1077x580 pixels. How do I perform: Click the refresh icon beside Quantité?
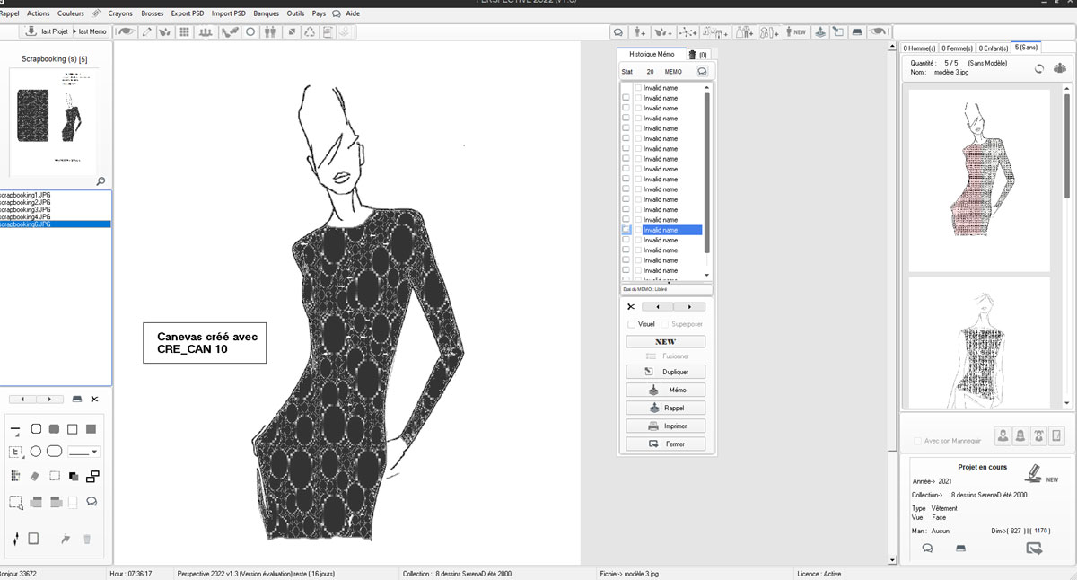[1039, 68]
